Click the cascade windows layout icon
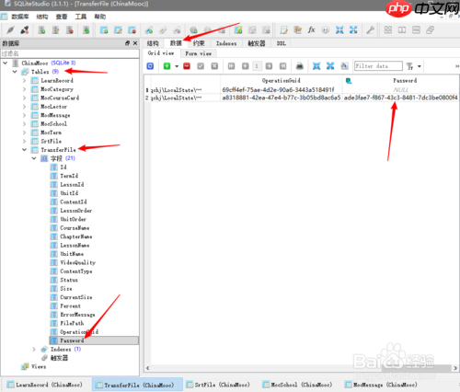 point(430,29)
